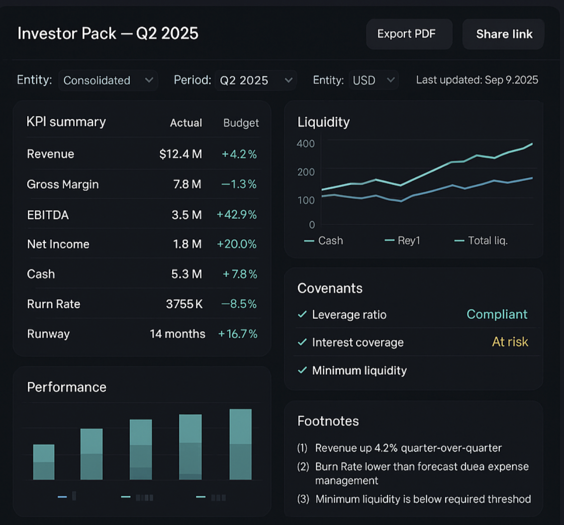Click the Share link button
The width and height of the screenshot is (564, 525).
503,34
